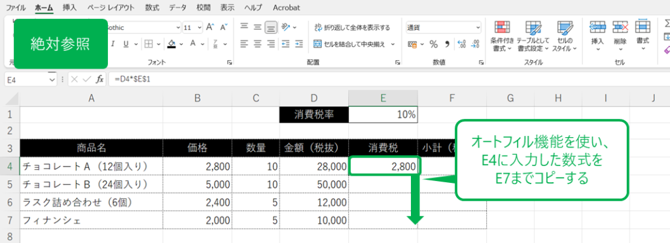The height and width of the screenshot is (243, 670).
Task: Open 条件付き書式 conditional formatting
Action: click(502, 36)
